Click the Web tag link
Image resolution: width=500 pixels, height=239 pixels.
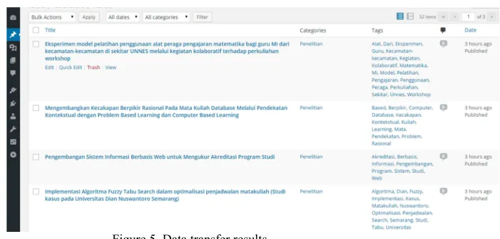point(376,178)
